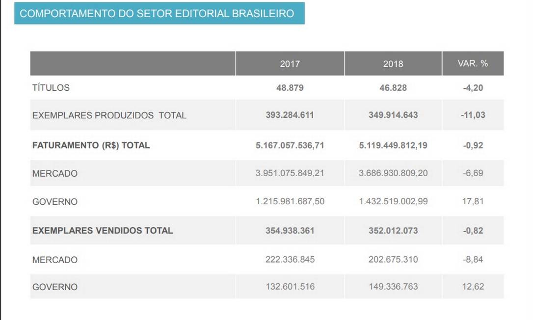Select the FATURAMENTO (R$) TOTAL row label
Viewport: 533px width, 320px height.
(x=91, y=145)
